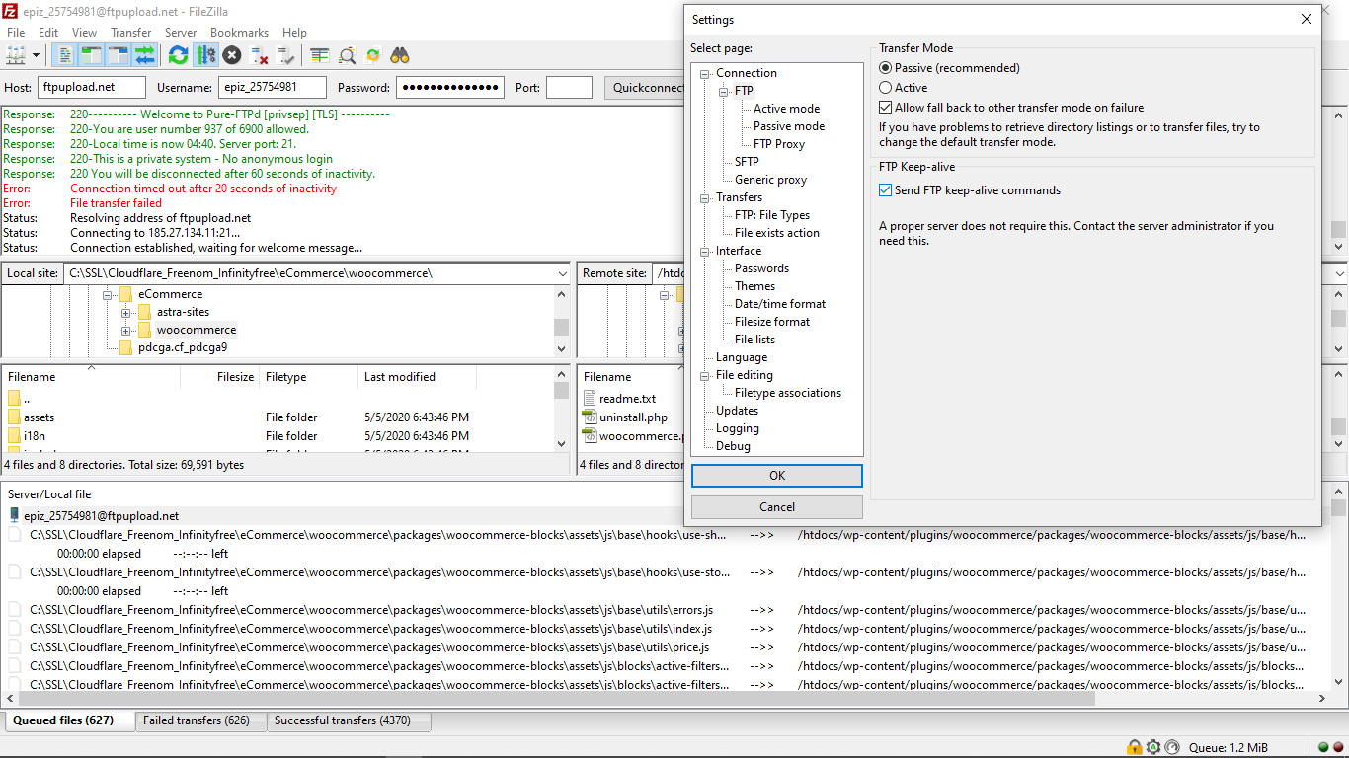The image size is (1349, 758).
Task: Expand the astra-sites folder in local tree
Action: click(x=126, y=312)
